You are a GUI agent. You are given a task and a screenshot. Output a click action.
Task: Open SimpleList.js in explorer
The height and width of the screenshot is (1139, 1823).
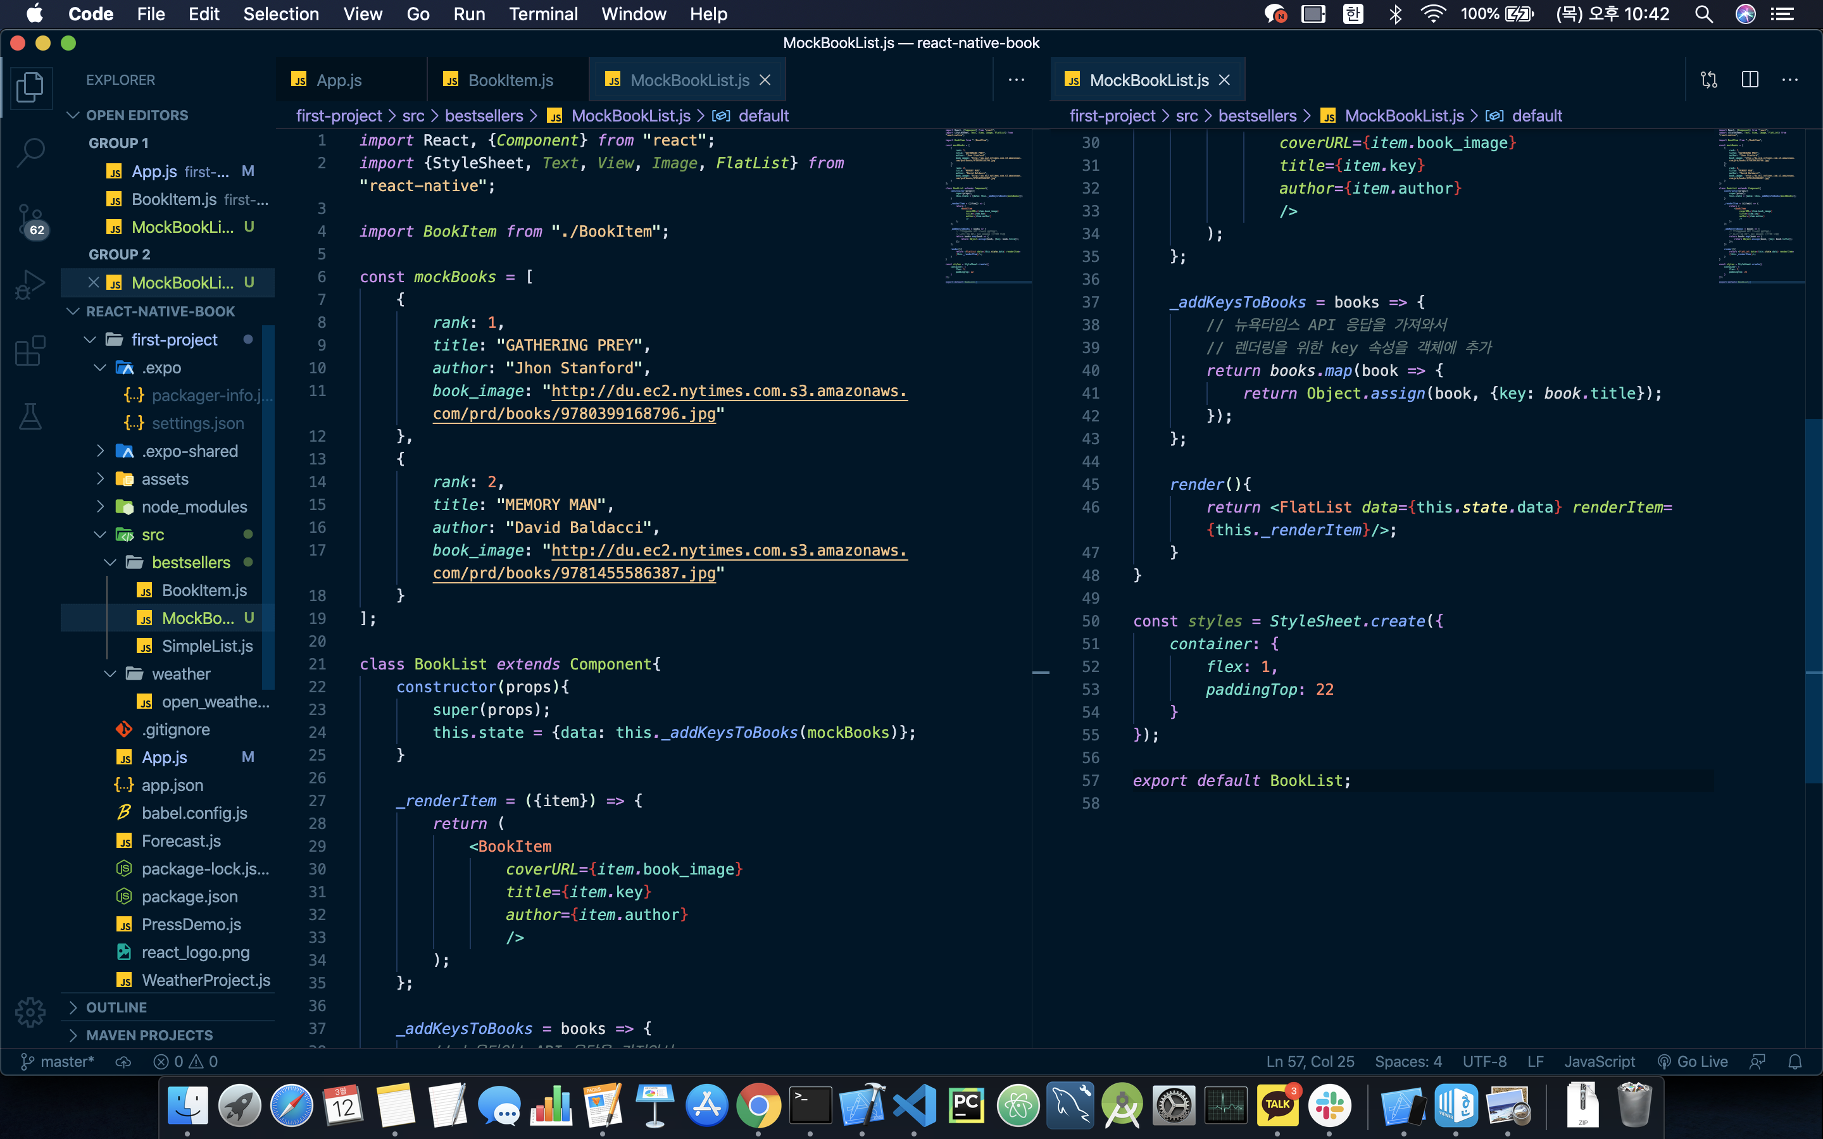pyautogui.click(x=206, y=646)
